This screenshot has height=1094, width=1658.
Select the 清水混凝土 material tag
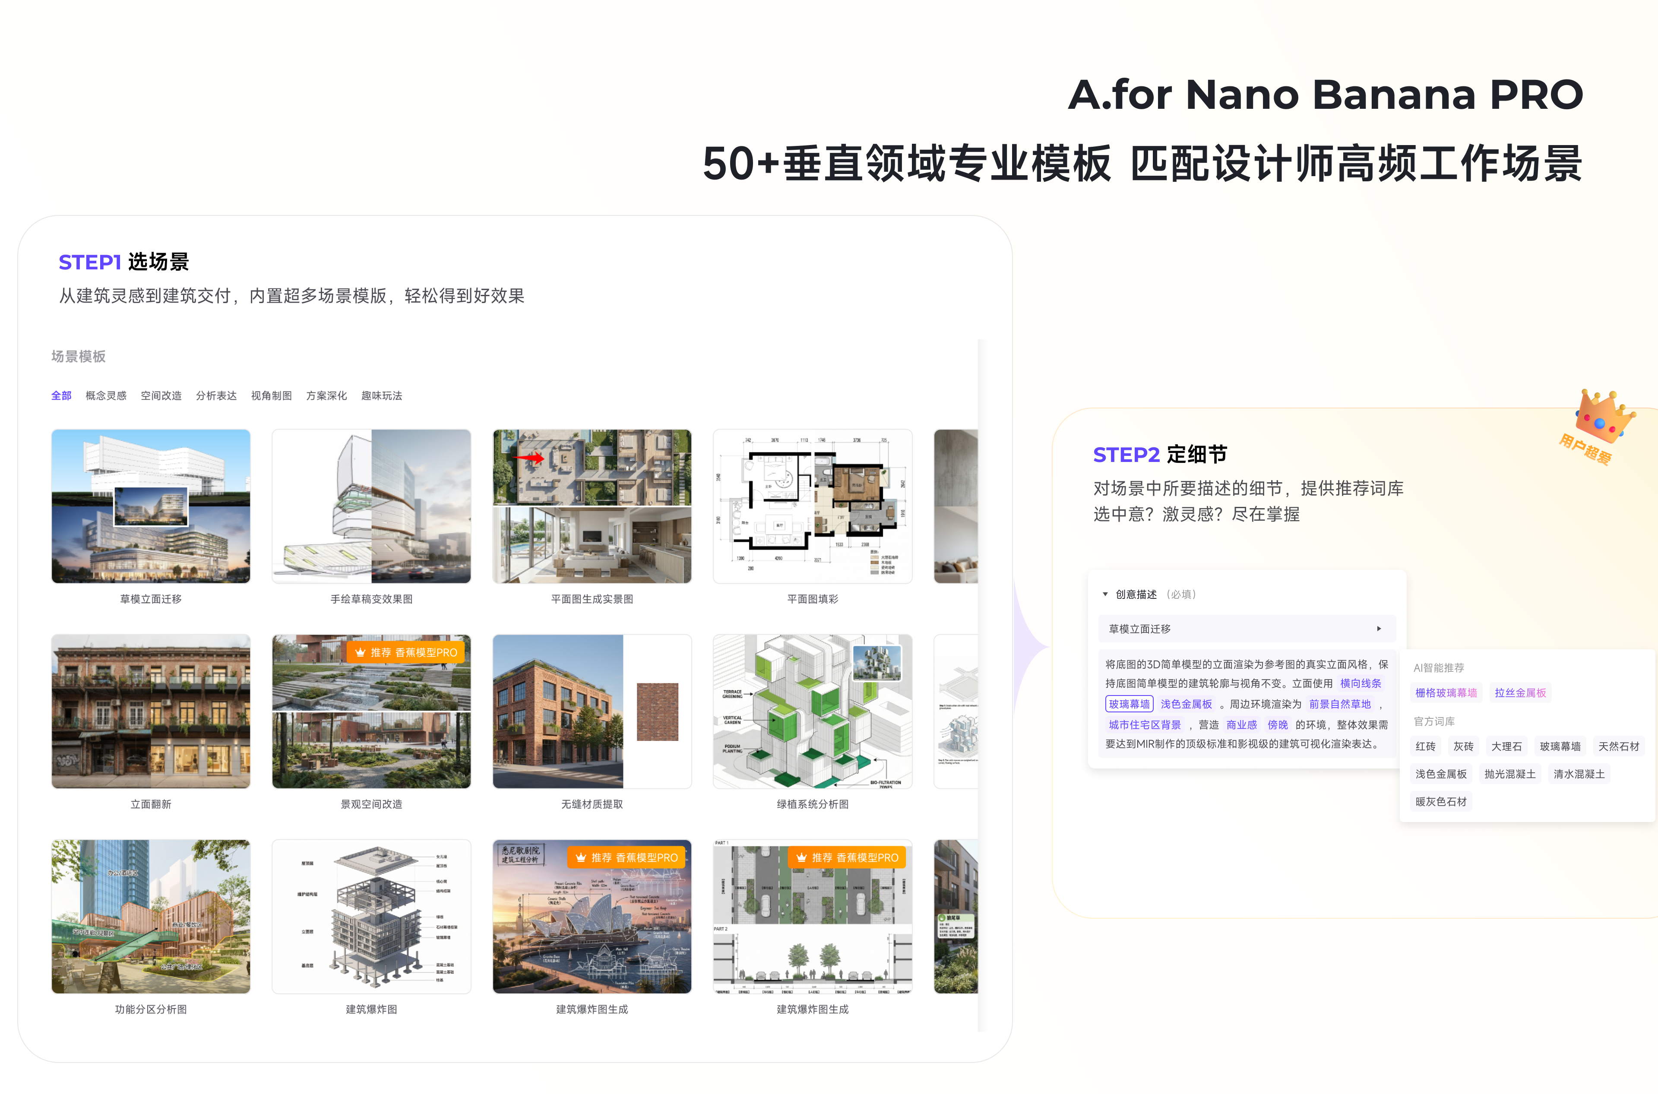(1579, 774)
